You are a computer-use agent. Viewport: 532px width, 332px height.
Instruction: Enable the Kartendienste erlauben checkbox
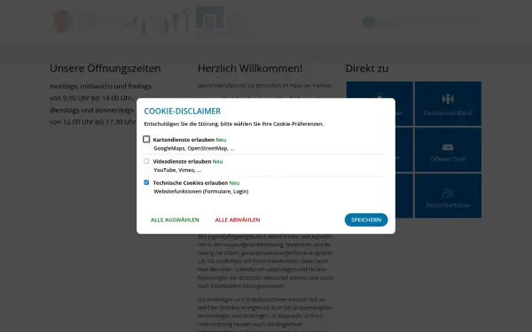point(146,139)
